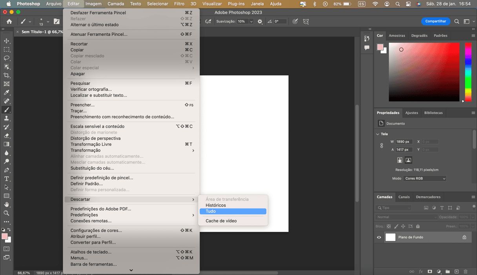The width and height of the screenshot is (477, 275).
Task: Select the History Brush tool
Action: pyautogui.click(x=7, y=127)
